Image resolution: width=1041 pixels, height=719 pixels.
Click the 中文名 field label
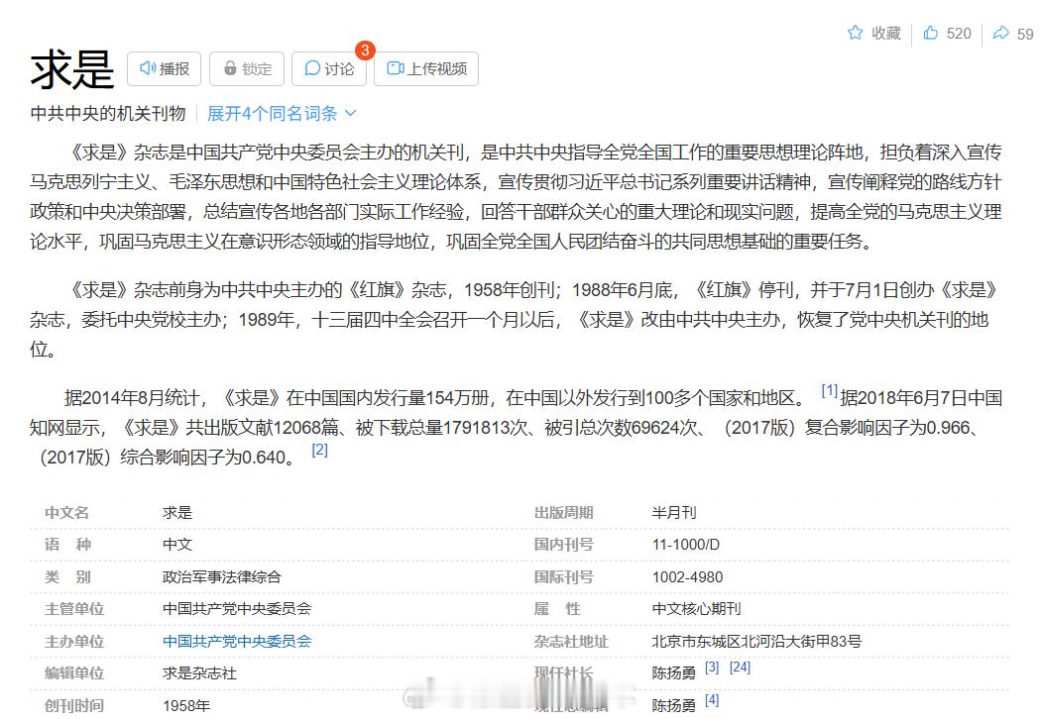pos(66,513)
